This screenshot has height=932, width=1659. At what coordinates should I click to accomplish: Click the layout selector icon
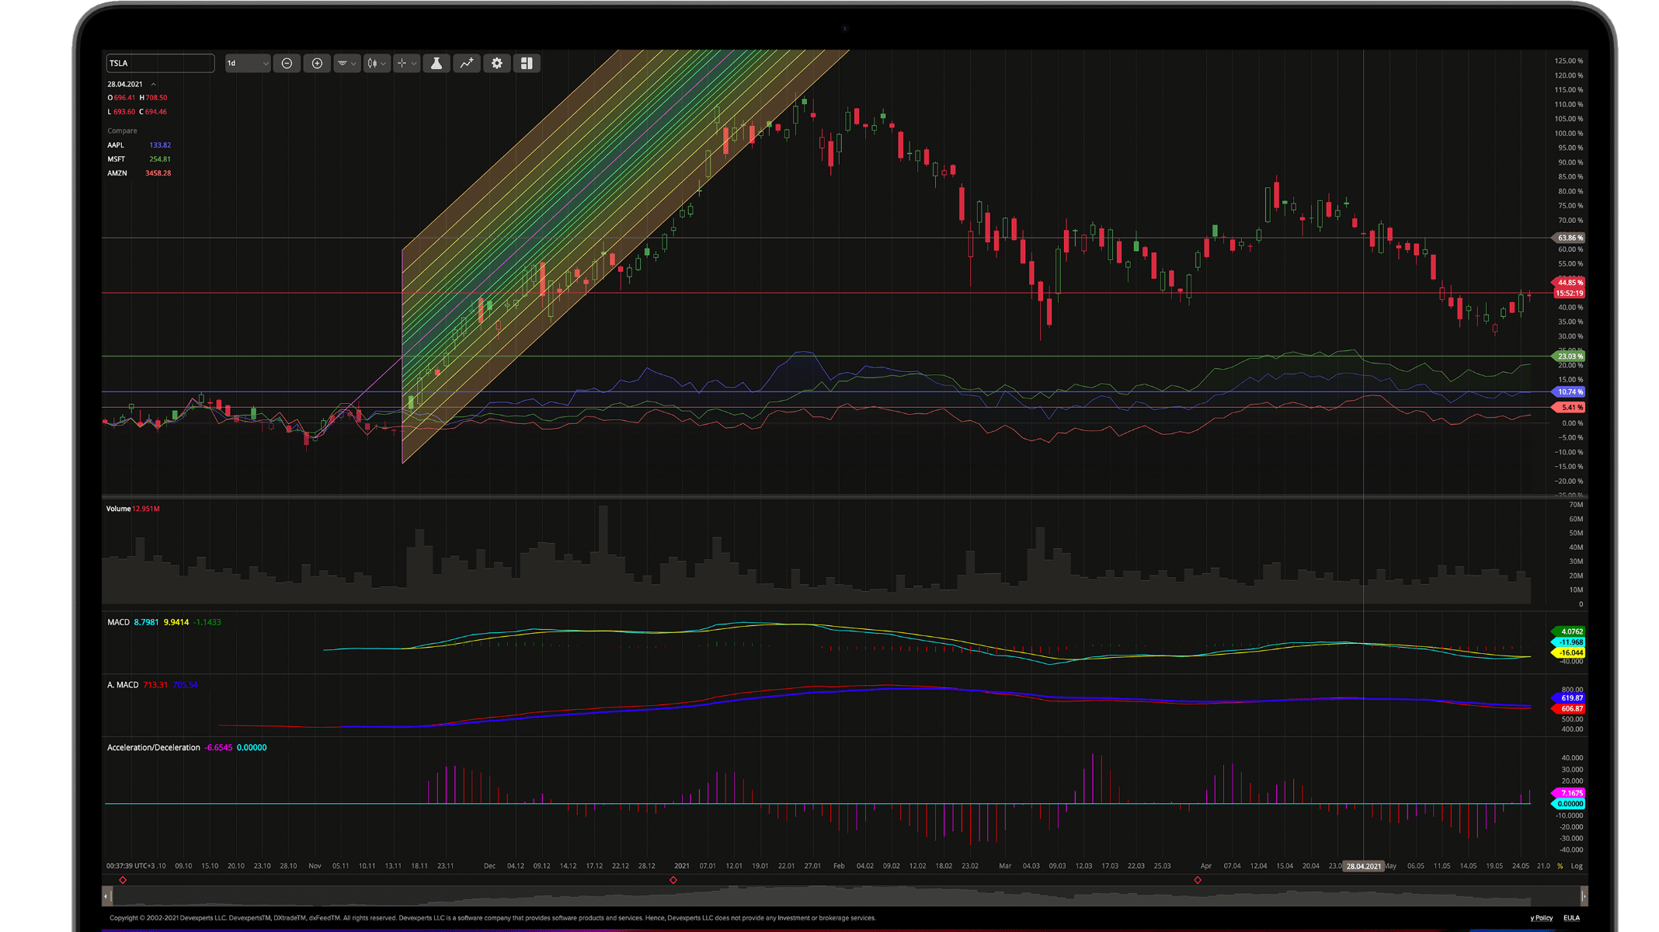tap(527, 63)
